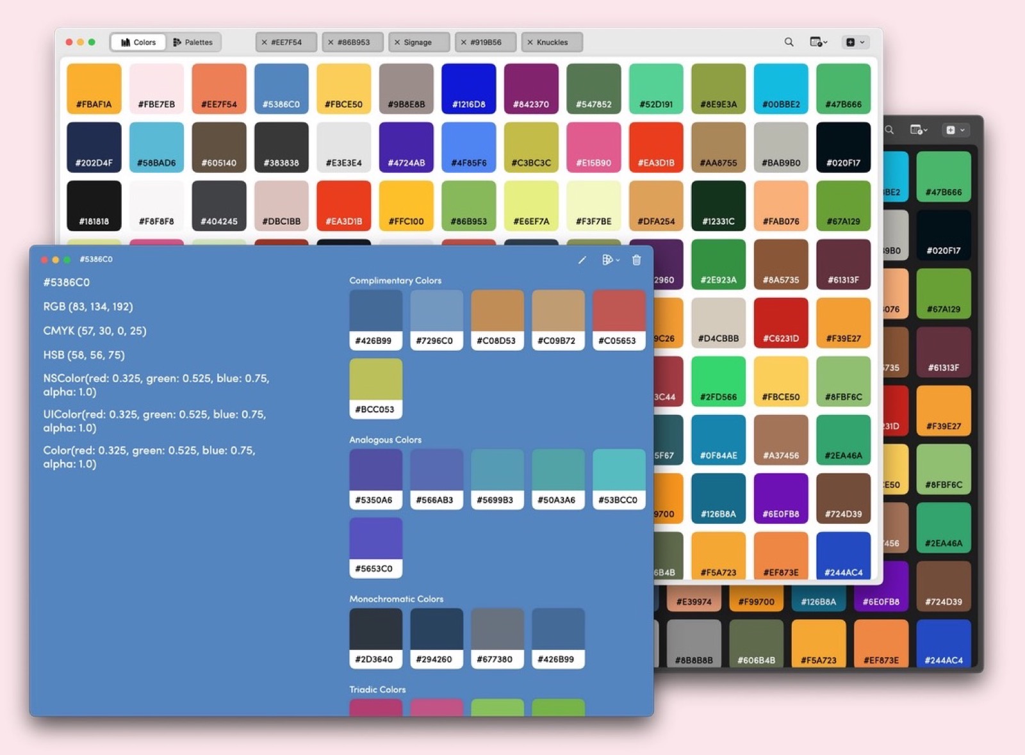Close the Signage tab with its X
Screen dimensions: 1025x755
[397, 42]
